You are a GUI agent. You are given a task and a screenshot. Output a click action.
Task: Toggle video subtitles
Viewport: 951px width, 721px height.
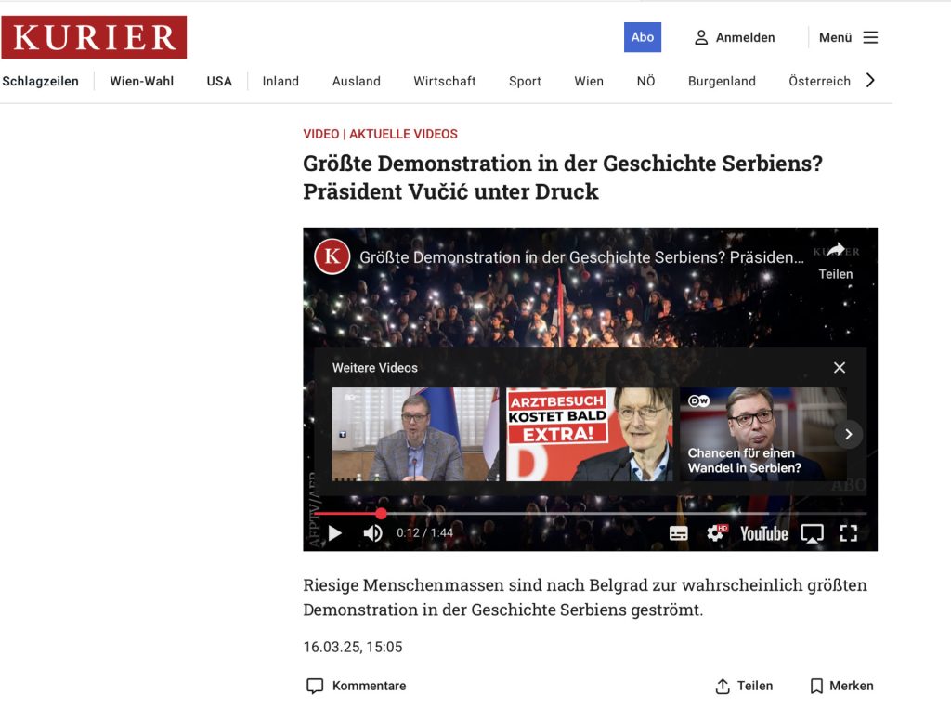[x=678, y=533]
